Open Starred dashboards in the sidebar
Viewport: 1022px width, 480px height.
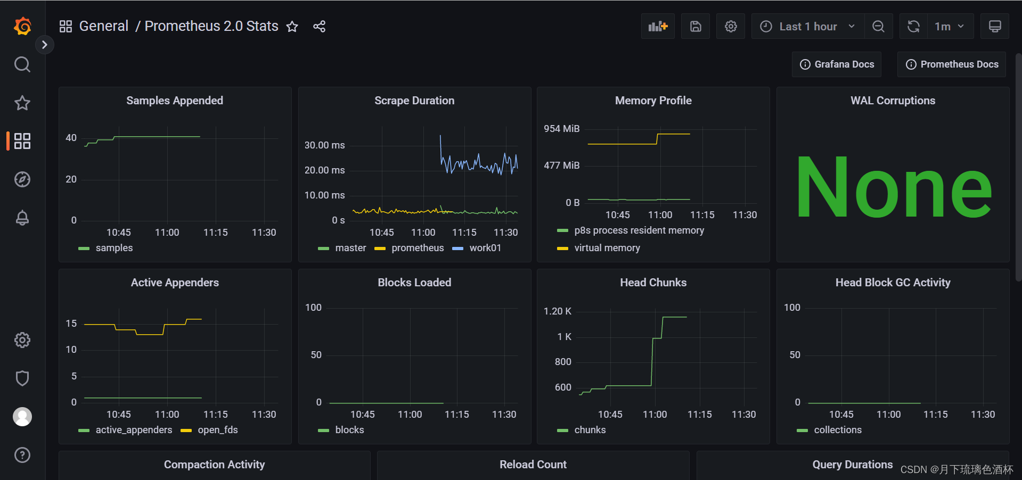pos(22,103)
